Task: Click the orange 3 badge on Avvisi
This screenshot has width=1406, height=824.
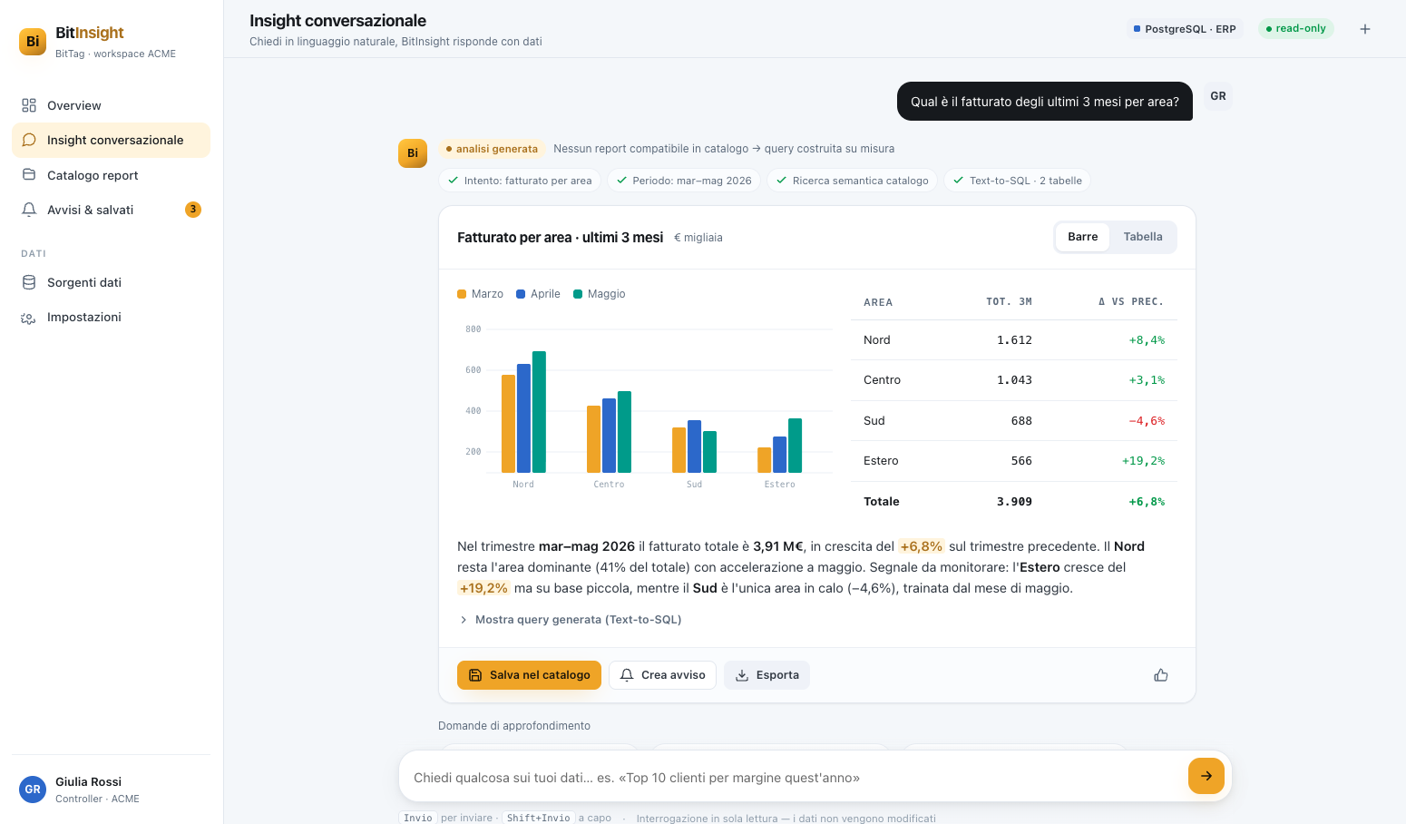Action: coord(193,210)
